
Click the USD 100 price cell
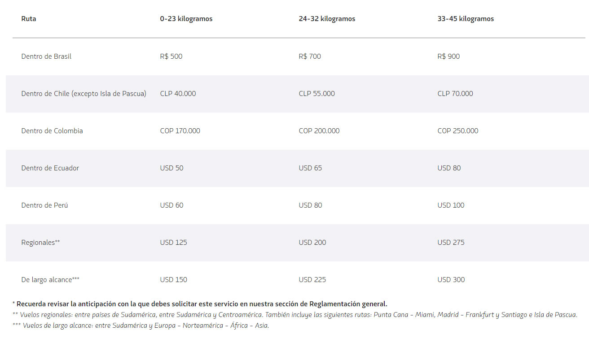(451, 205)
